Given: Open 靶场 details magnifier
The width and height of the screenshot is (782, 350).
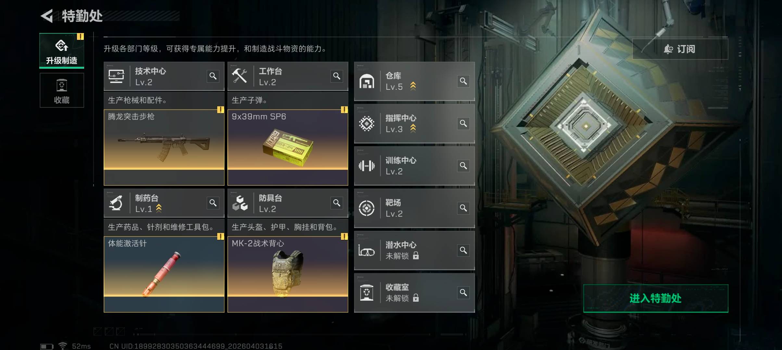Looking at the screenshot, I should tap(463, 208).
